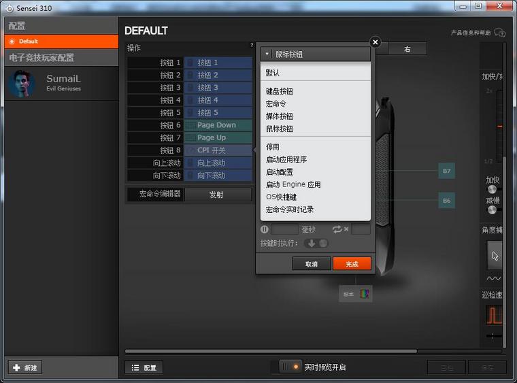The width and height of the screenshot is (517, 383).
Task: Open CPI 开关 assignment for 按钮 8
Action: [218, 150]
